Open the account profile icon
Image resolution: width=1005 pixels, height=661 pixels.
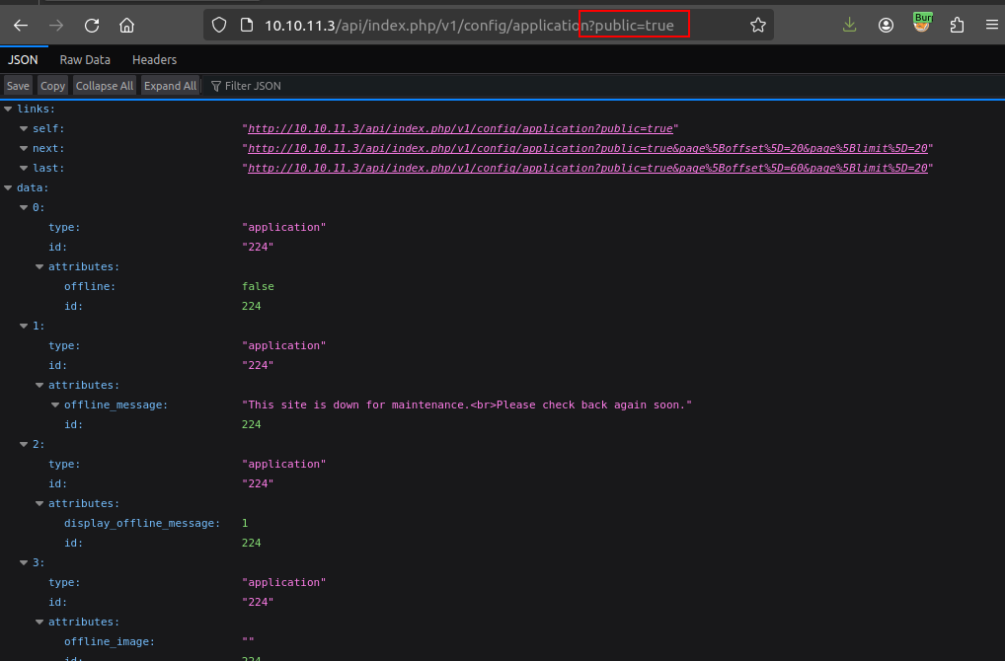(886, 26)
